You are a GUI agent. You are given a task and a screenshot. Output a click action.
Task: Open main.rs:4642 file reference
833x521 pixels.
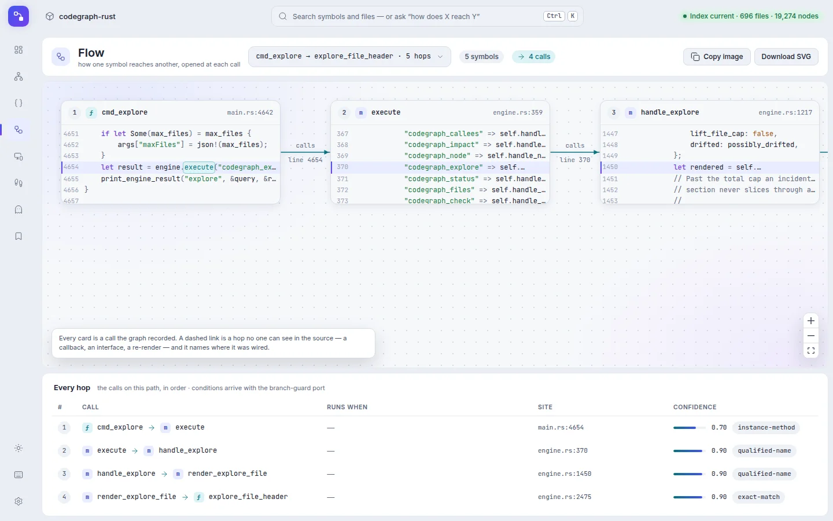[x=250, y=112]
